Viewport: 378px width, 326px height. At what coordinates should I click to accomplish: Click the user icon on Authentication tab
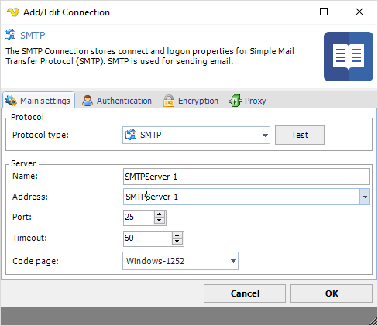pos(88,101)
